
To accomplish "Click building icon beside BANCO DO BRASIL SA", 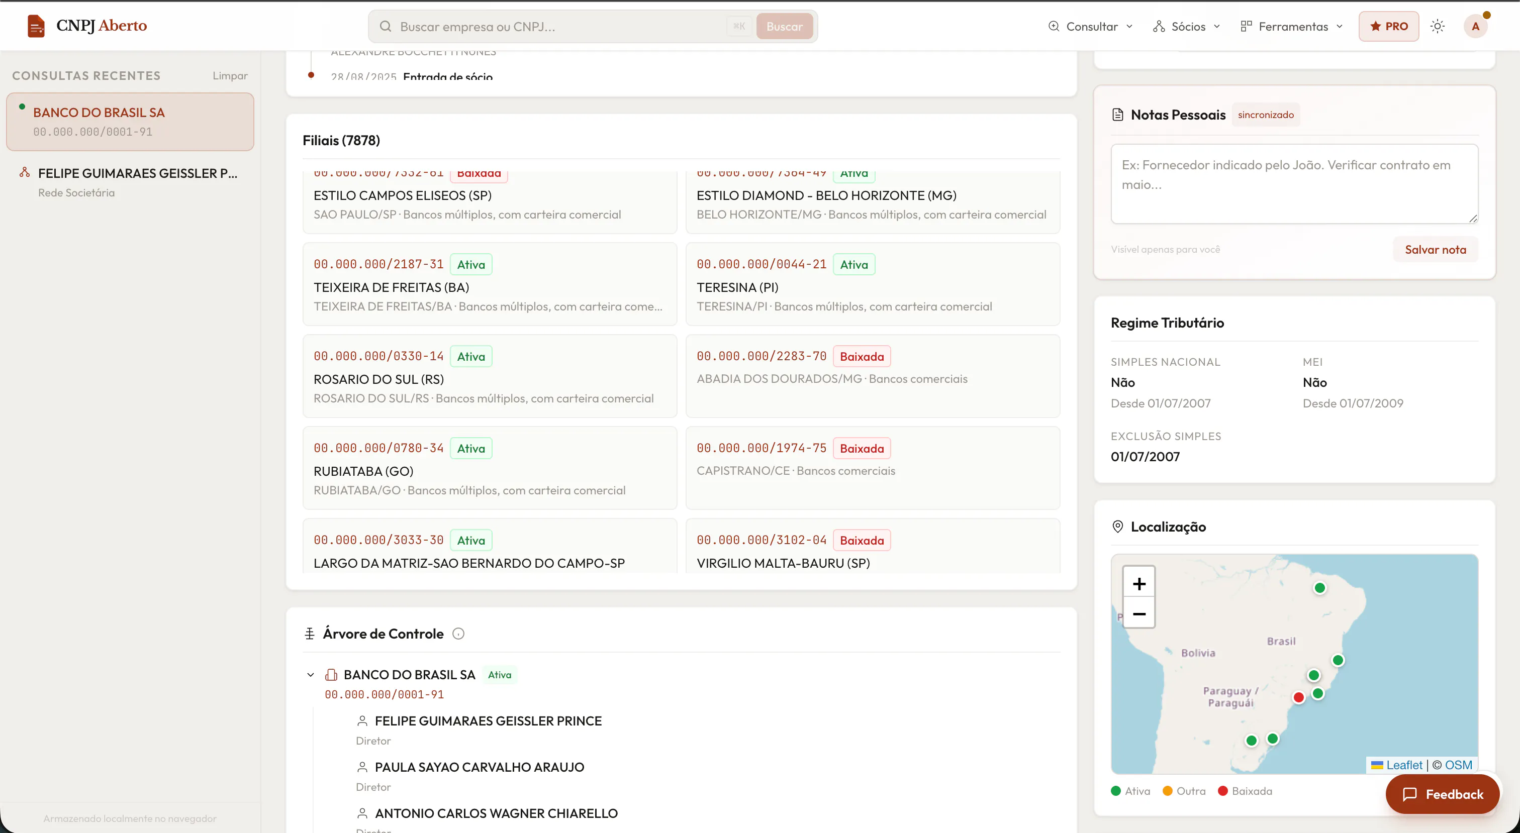I will [x=331, y=674].
